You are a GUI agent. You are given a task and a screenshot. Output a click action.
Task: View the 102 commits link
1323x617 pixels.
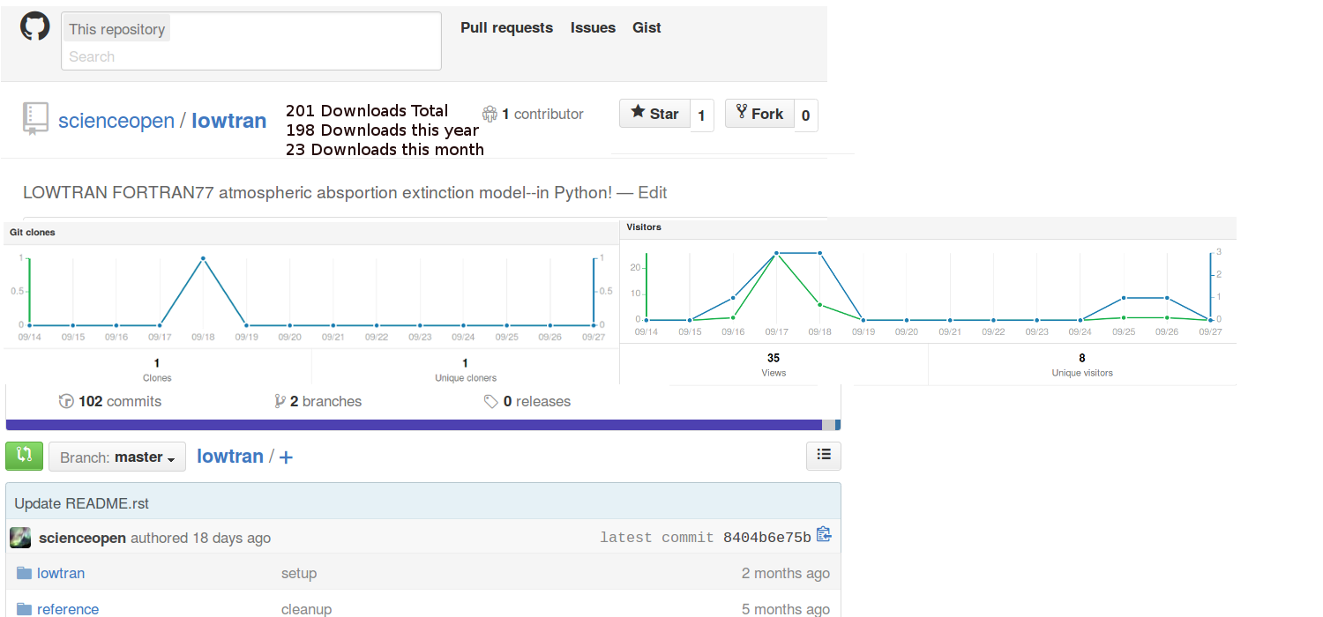(x=110, y=401)
